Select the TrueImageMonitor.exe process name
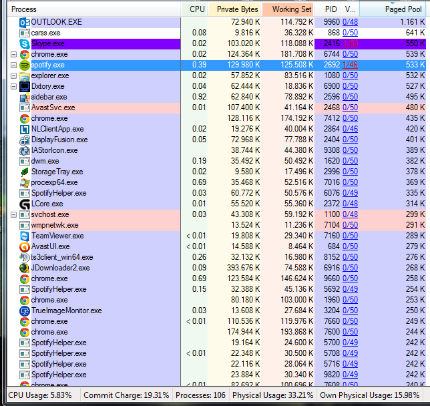430x406 pixels. pyautogui.click(x=66, y=311)
